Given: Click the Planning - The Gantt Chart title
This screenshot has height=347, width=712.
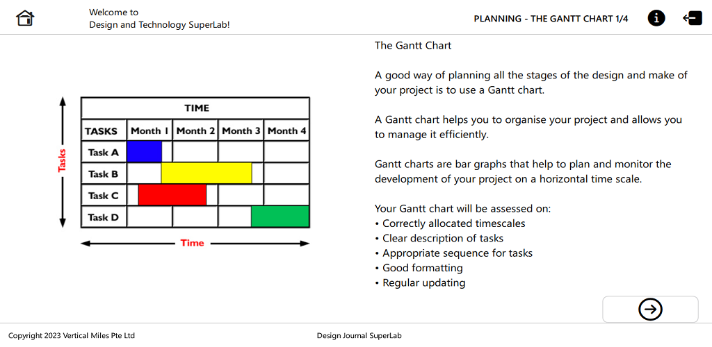Looking at the screenshot, I should [x=551, y=19].
